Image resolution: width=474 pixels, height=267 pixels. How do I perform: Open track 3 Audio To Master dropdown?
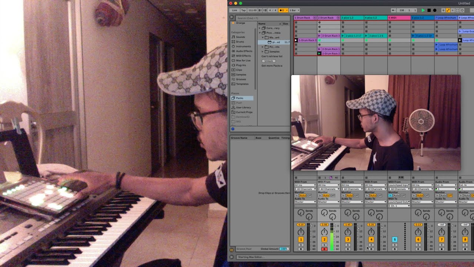pyautogui.click(x=352, y=202)
